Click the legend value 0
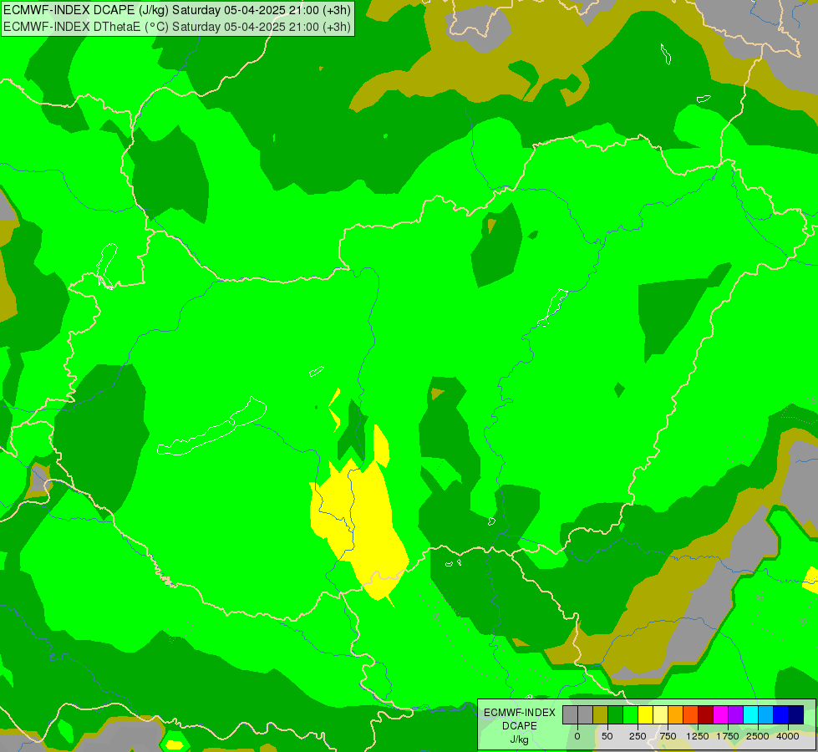The width and height of the screenshot is (818, 752). [577, 736]
